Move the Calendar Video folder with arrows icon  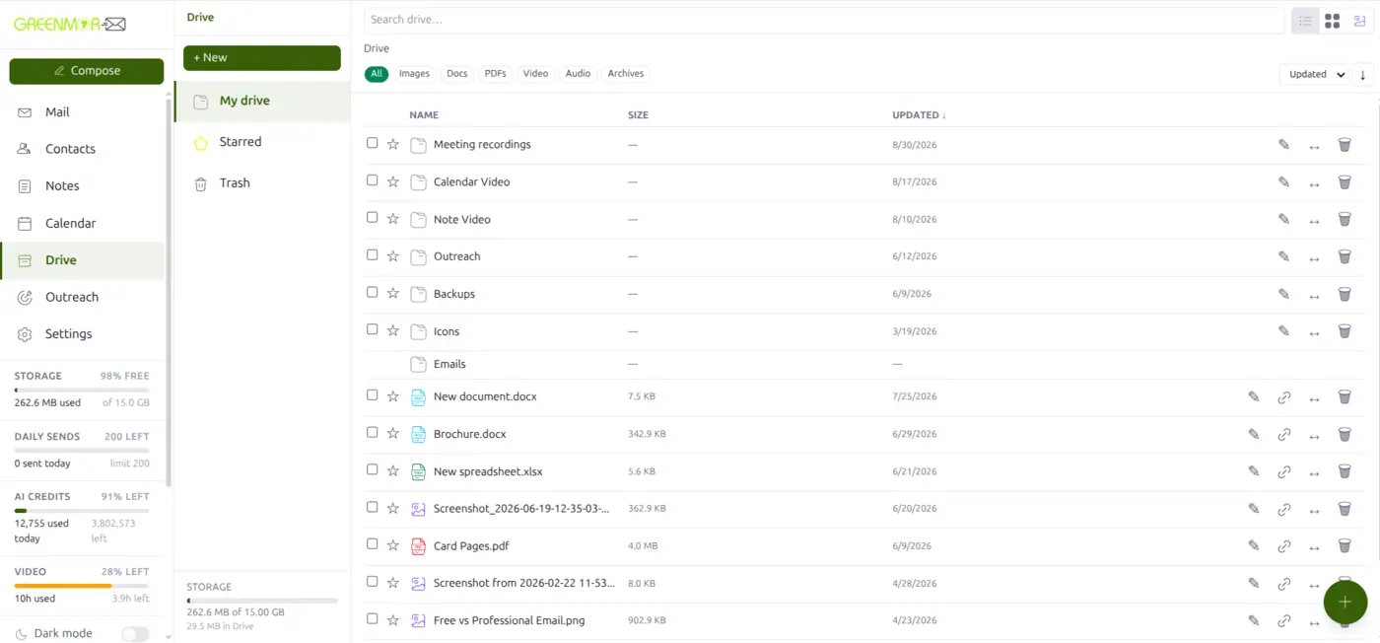[1314, 184]
